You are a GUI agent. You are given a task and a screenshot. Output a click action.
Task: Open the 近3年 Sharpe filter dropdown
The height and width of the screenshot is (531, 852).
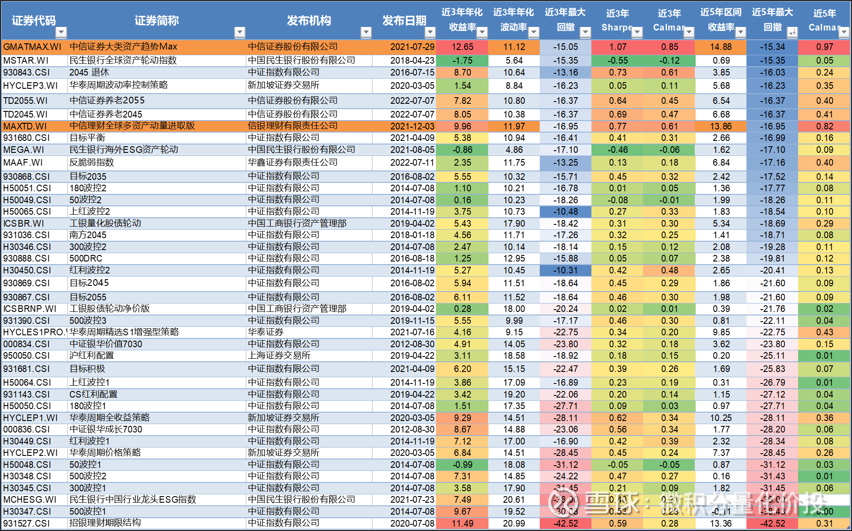tap(637, 32)
